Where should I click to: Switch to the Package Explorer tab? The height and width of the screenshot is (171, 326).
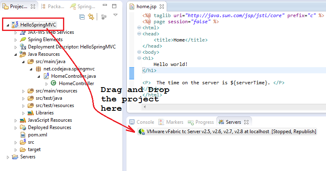tap(52, 7)
